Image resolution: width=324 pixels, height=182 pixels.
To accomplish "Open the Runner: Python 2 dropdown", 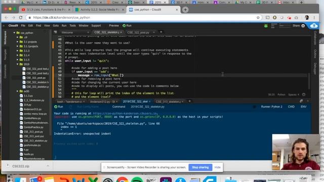I will [x=271, y=107].
